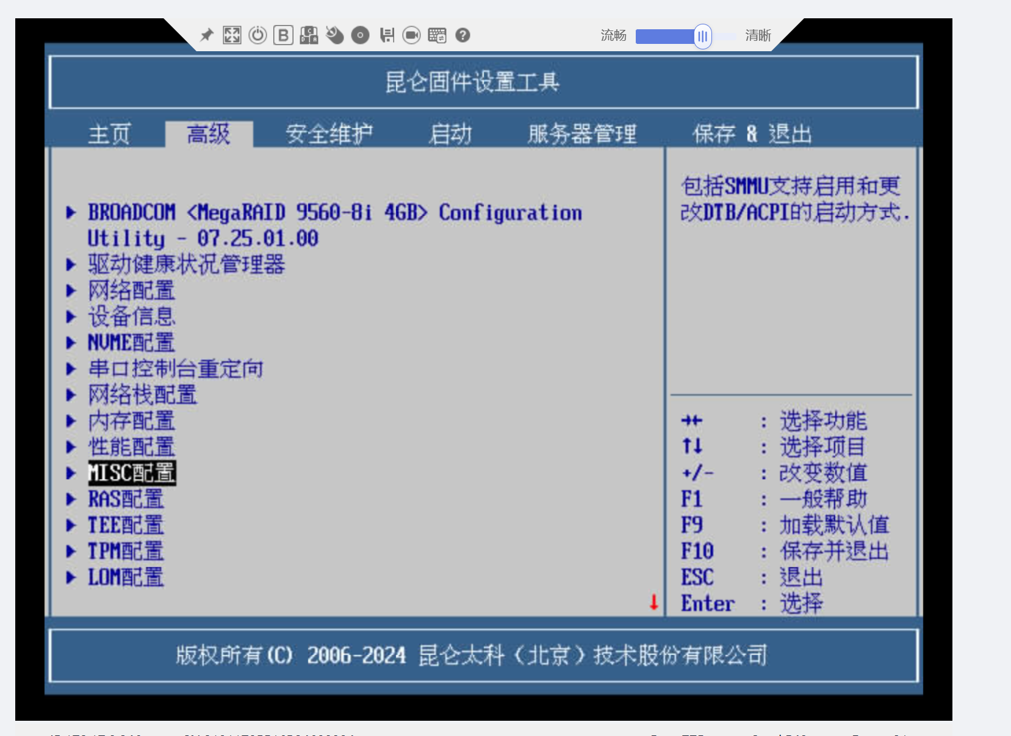Open the 设备信息 entry
Screen dimensions: 1011x736
pyautogui.click(x=132, y=317)
